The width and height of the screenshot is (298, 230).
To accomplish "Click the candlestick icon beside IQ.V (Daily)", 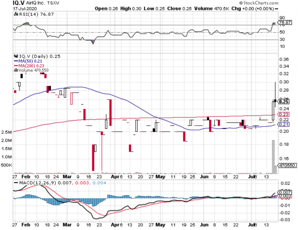I will click(16, 56).
